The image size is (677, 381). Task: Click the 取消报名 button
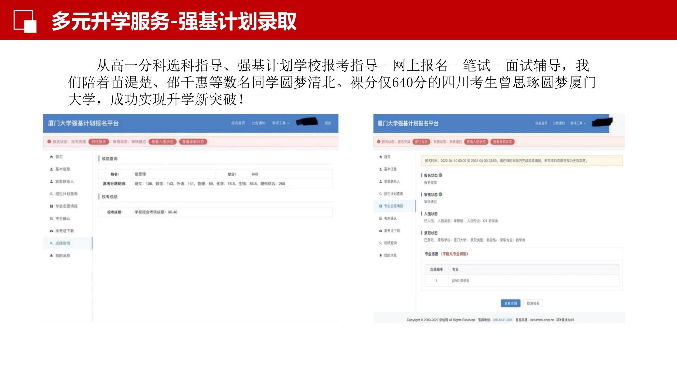(533, 303)
